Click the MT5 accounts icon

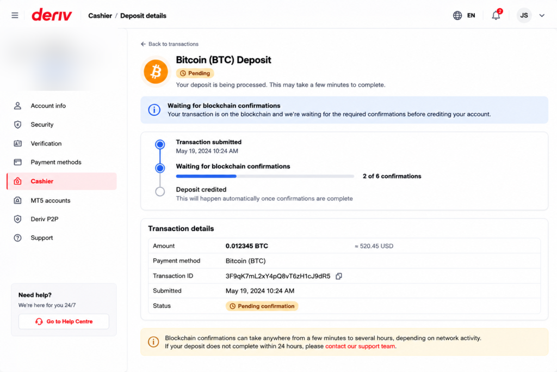18,200
